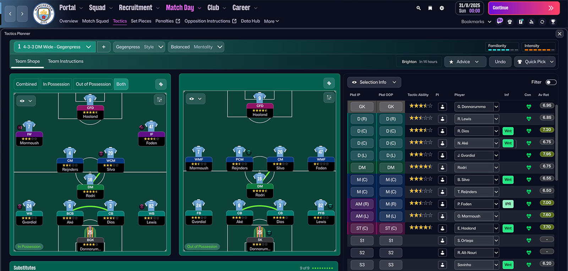Open player instructions icon for E. Haaland
The height and width of the screenshot is (271, 568).
tap(442, 228)
